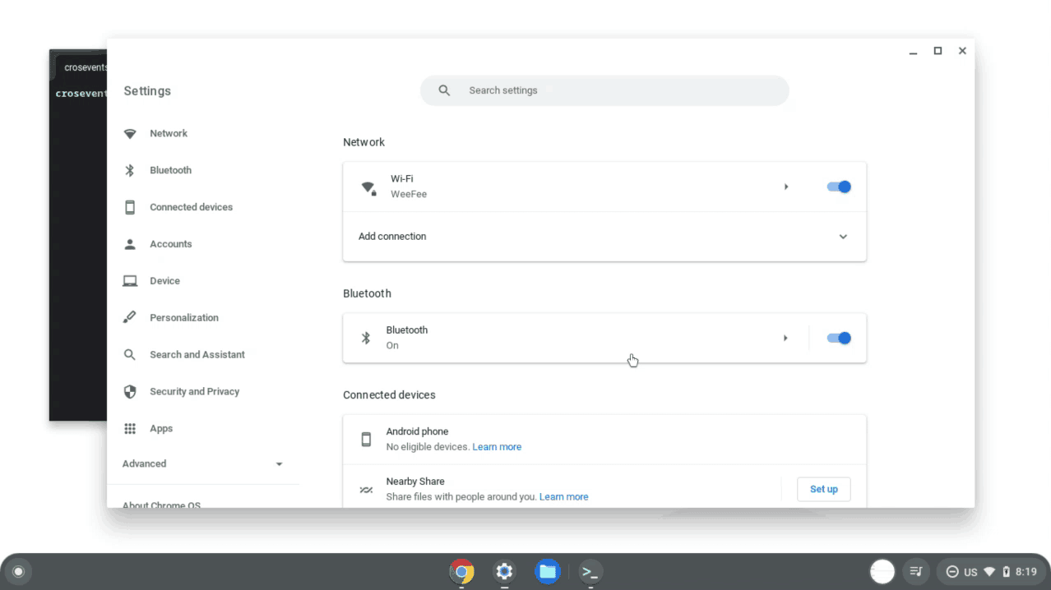Open About Chrome OS
Image resolution: width=1051 pixels, height=590 pixels.
(161, 505)
